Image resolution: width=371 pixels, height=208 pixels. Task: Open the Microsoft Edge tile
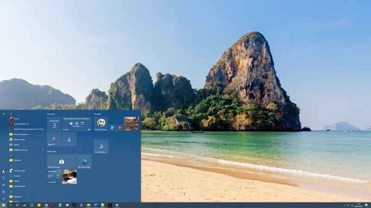[x=84, y=162]
